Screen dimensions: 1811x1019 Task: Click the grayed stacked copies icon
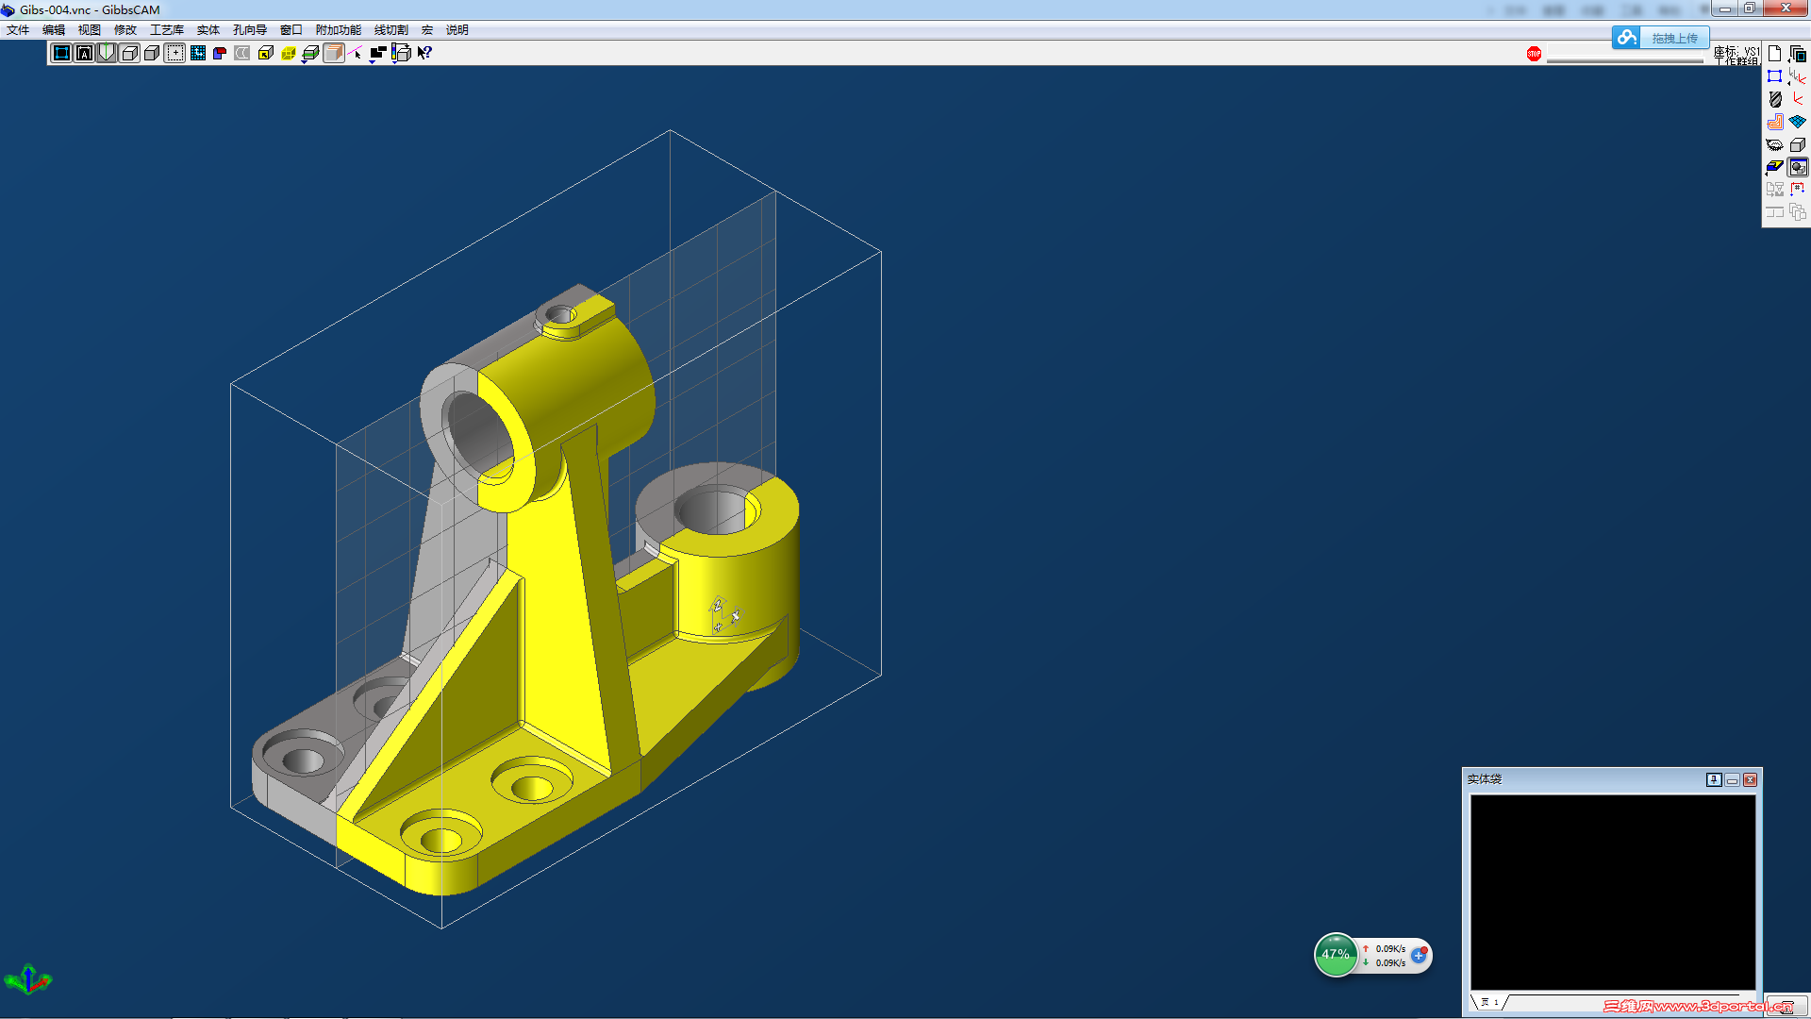point(1798,212)
